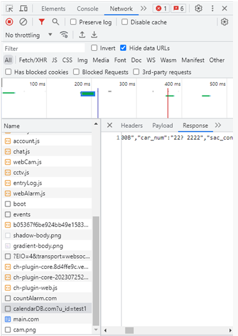238x336 pixels.
Task: Stop recording network log
Action: click(9, 22)
